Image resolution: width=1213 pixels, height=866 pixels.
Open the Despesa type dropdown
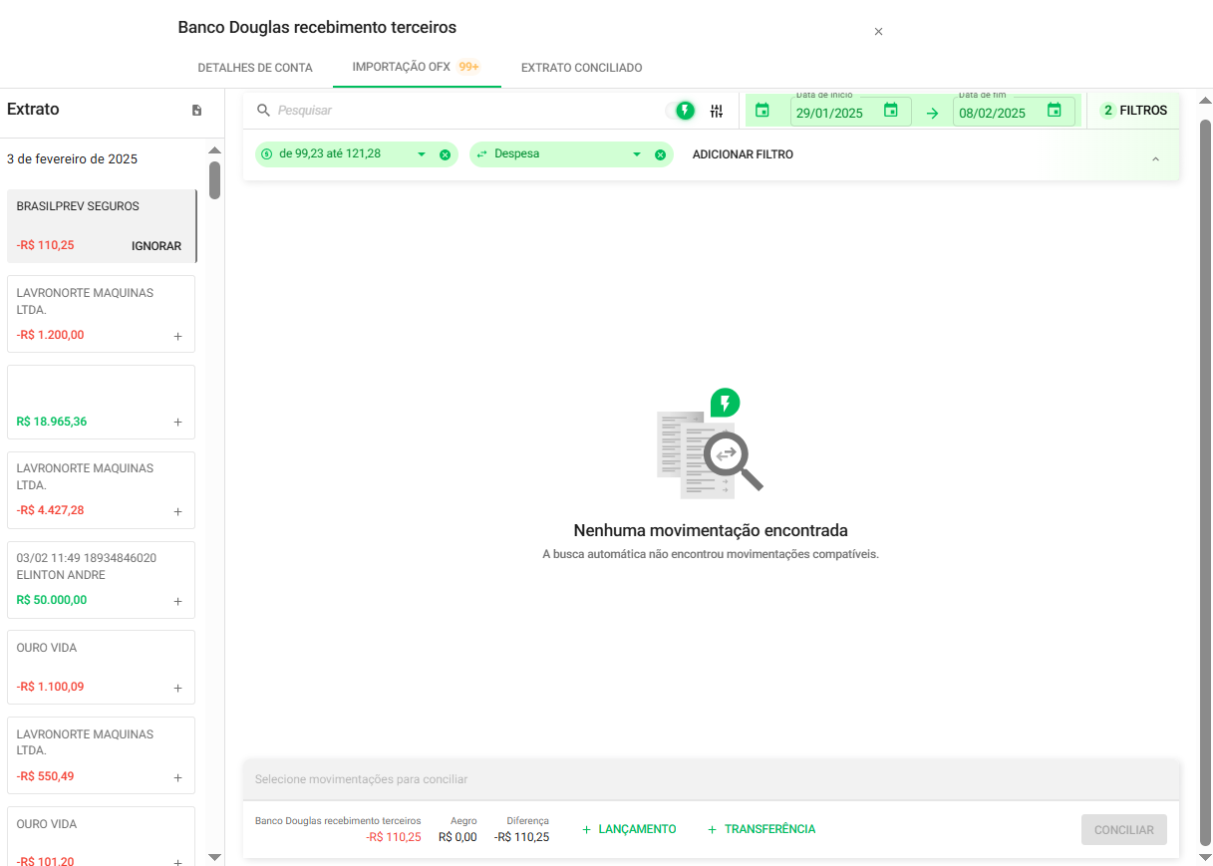[x=637, y=154]
